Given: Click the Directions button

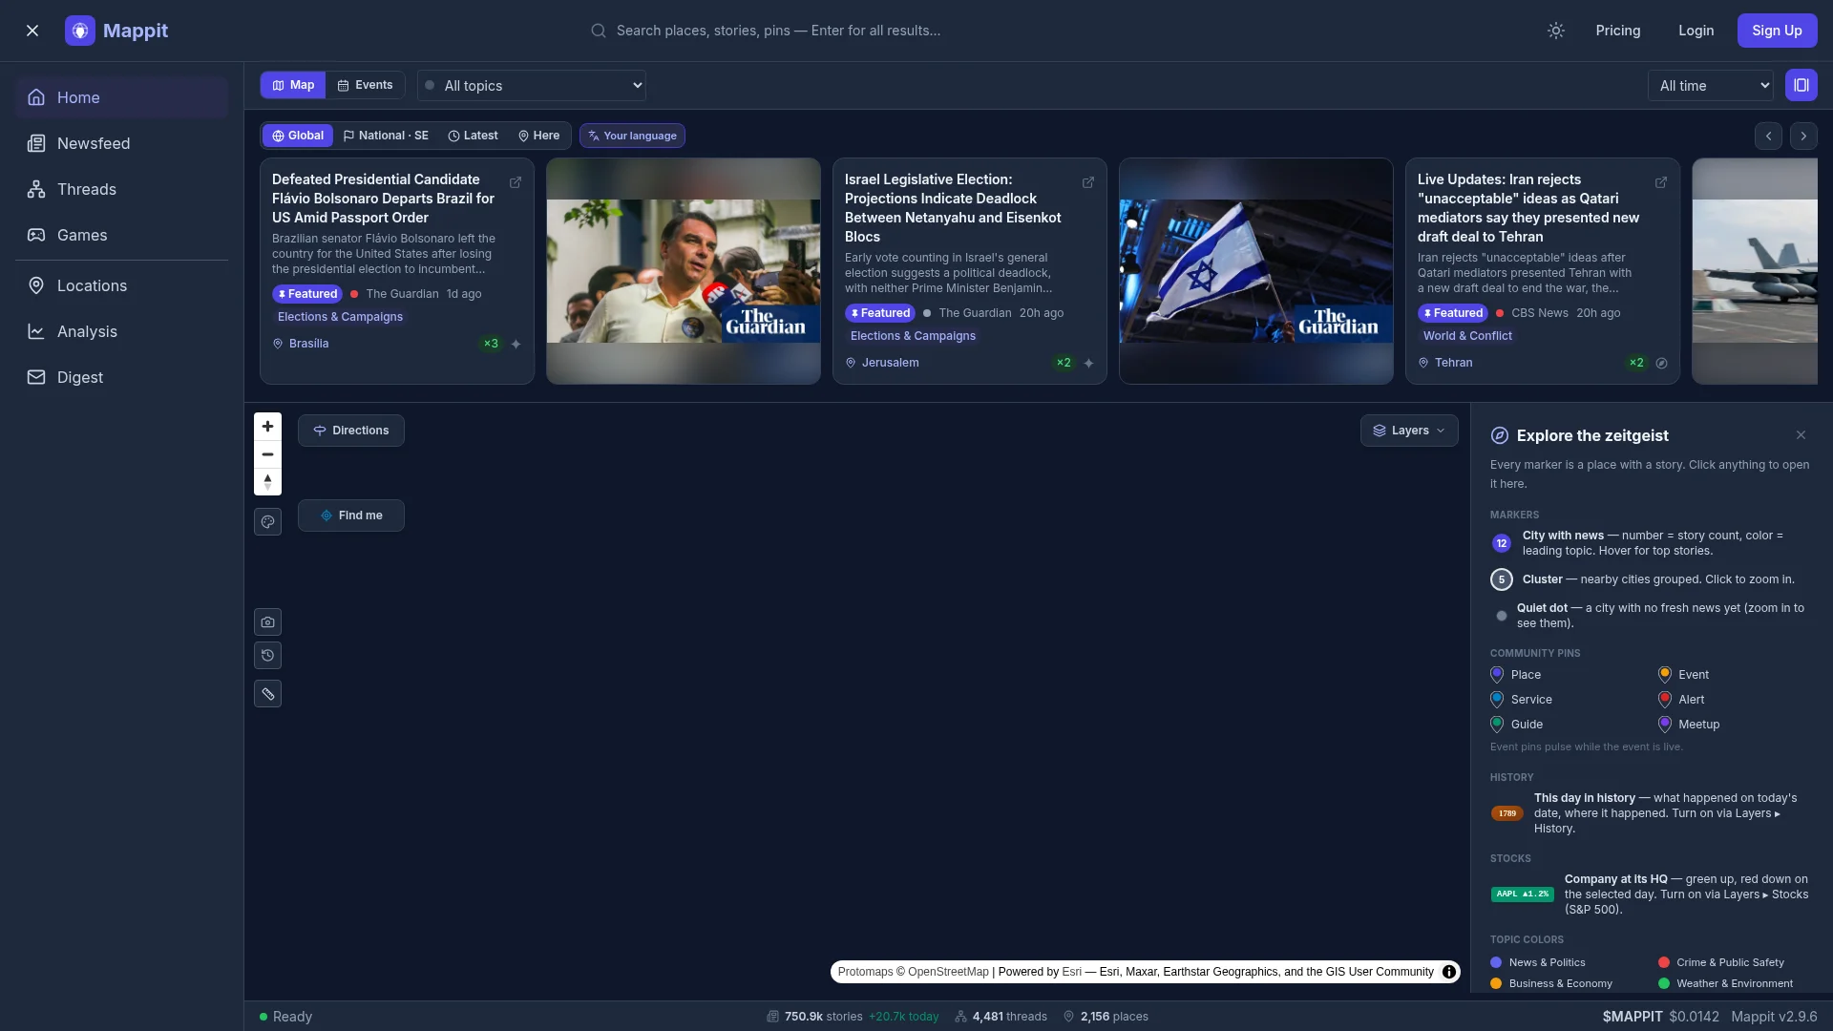Looking at the screenshot, I should pos(351,431).
